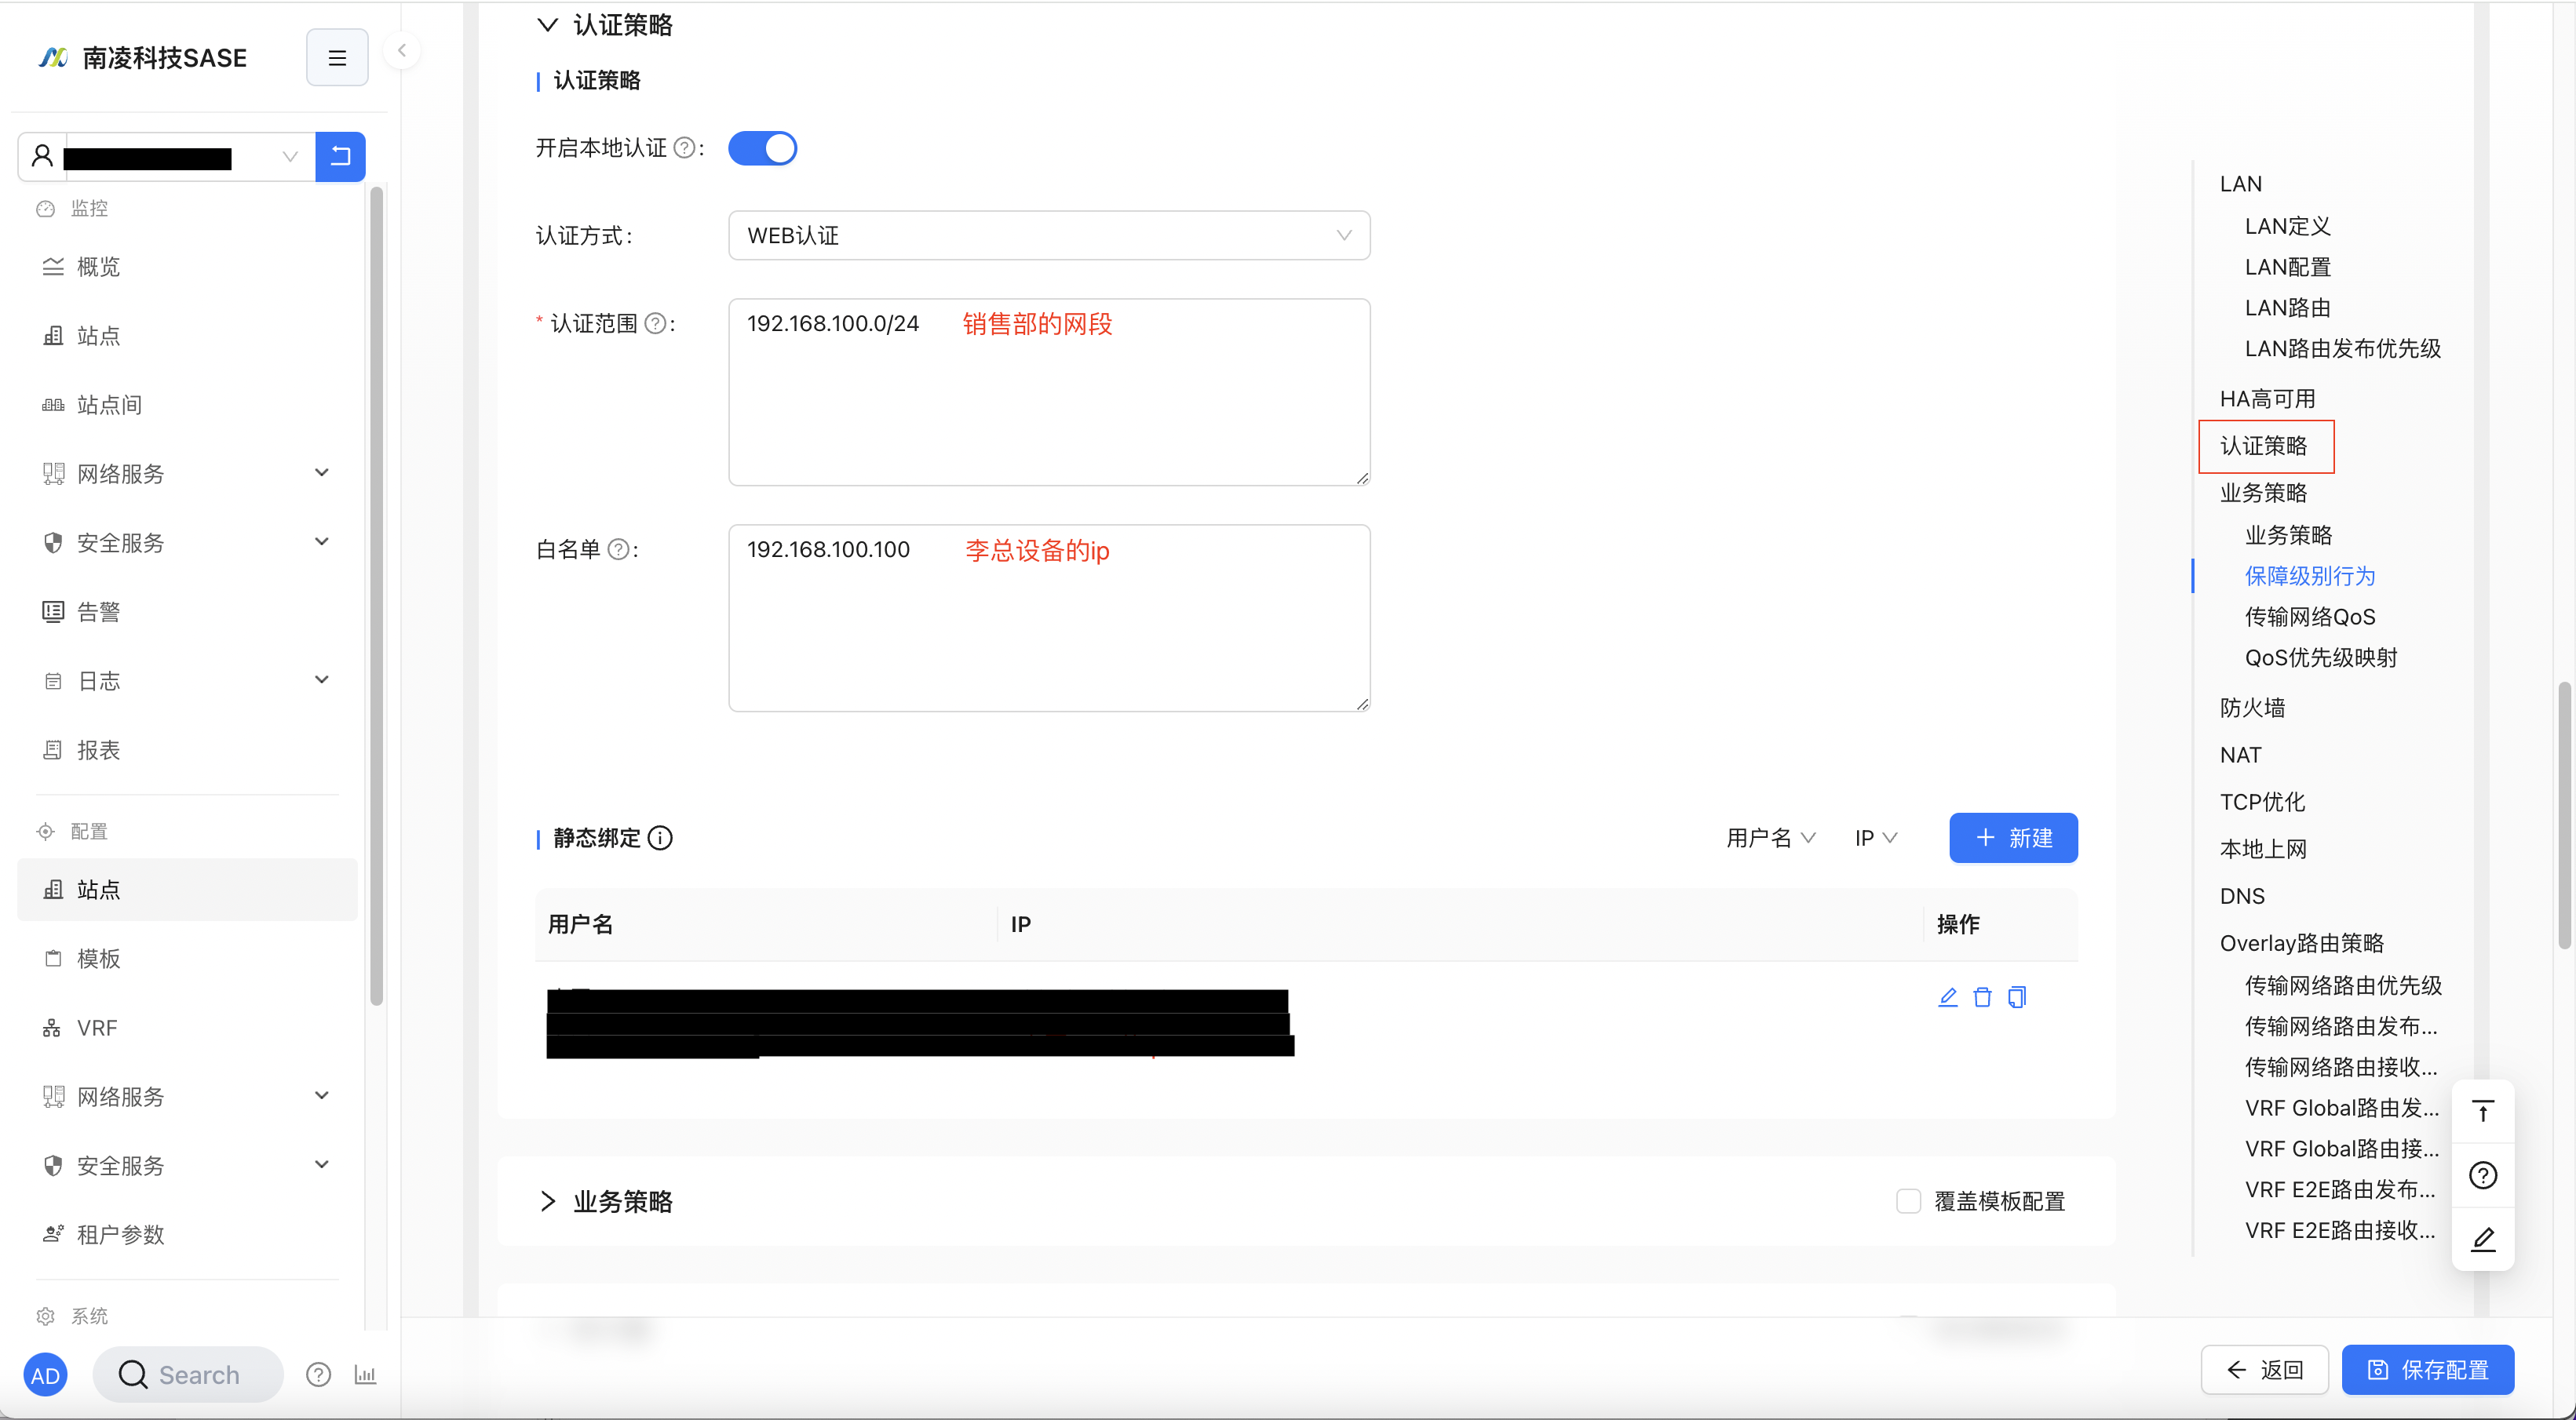The height and width of the screenshot is (1420, 2576).
Task: Click the page vertical scrollbar on the right
Action: (x=2564, y=814)
